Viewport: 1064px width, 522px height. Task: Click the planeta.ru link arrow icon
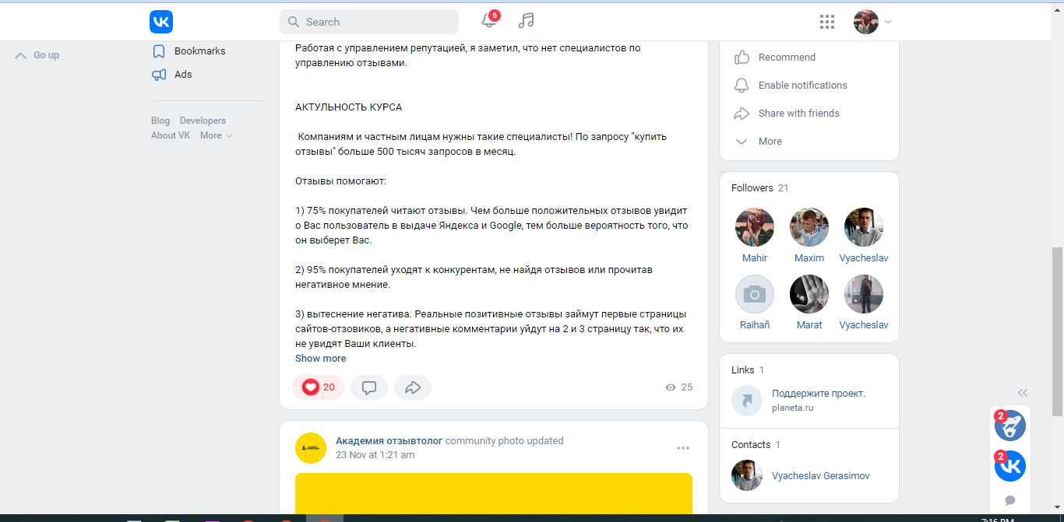click(747, 401)
